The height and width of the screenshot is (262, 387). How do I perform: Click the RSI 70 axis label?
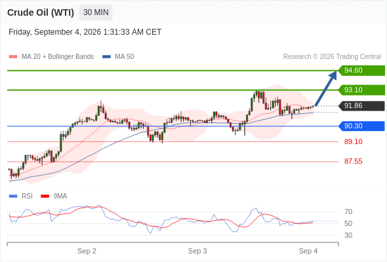pos(348,212)
